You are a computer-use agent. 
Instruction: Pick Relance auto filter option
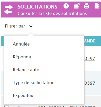pyautogui.click(x=26, y=70)
